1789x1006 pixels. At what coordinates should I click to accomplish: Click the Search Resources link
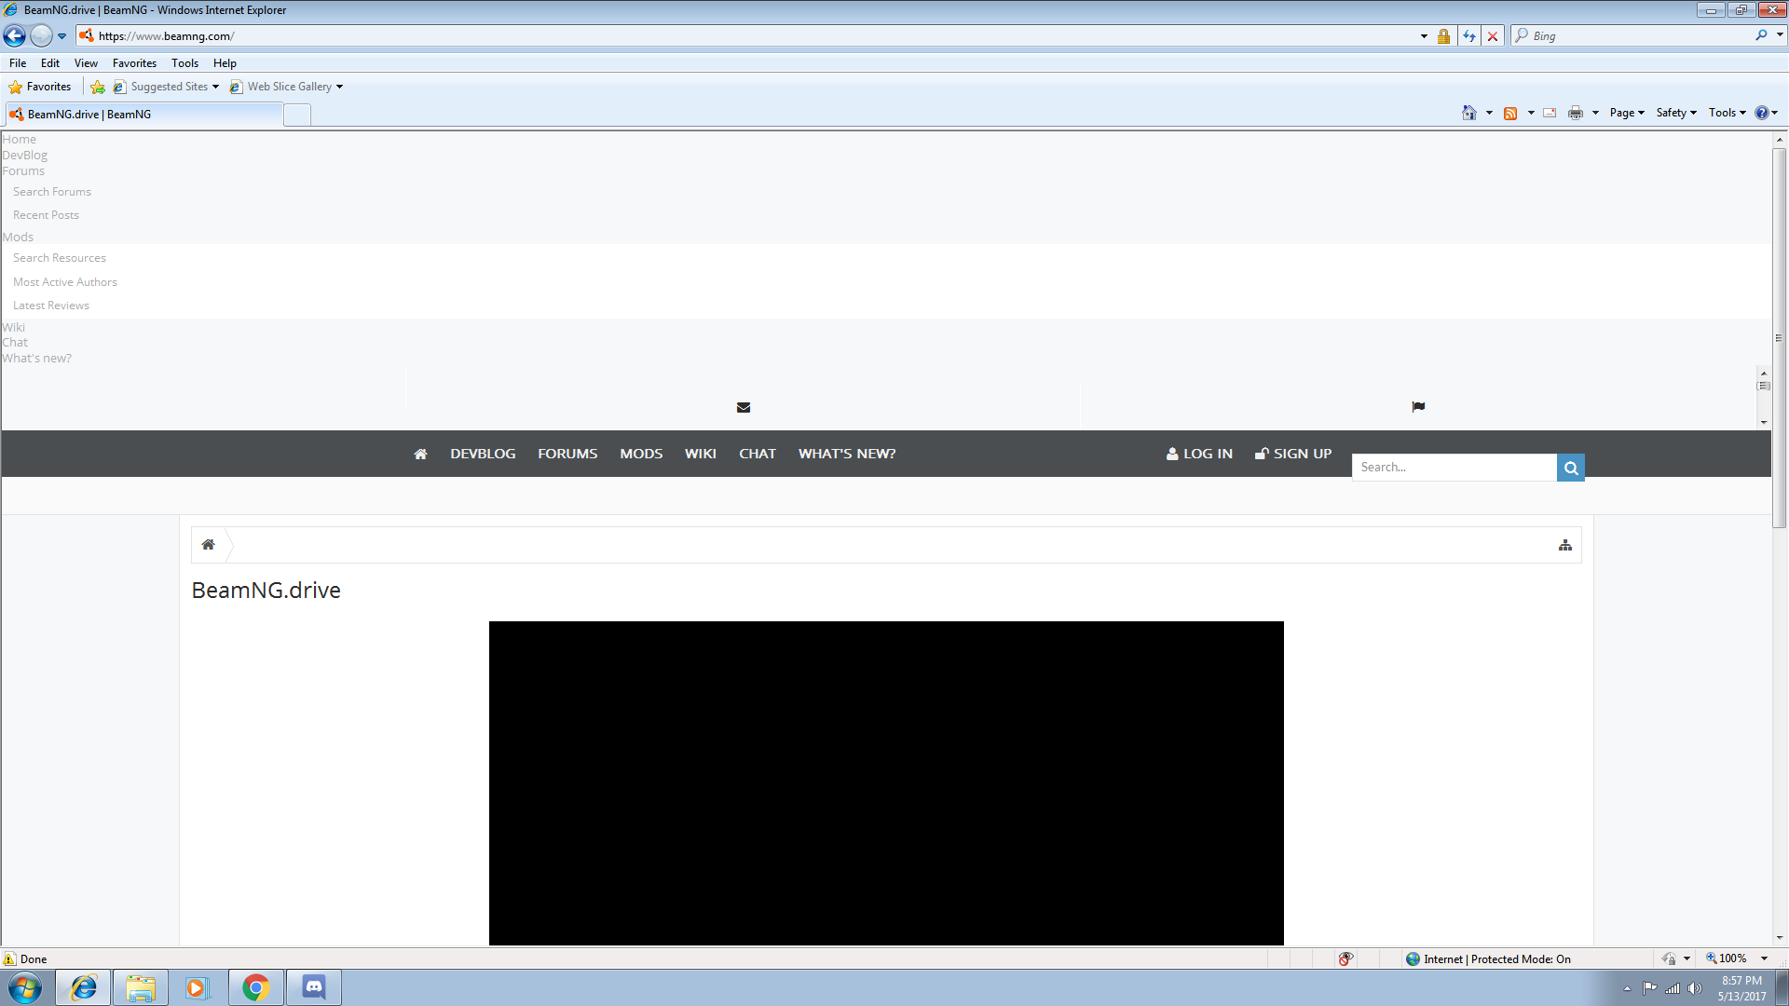click(x=60, y=258)
